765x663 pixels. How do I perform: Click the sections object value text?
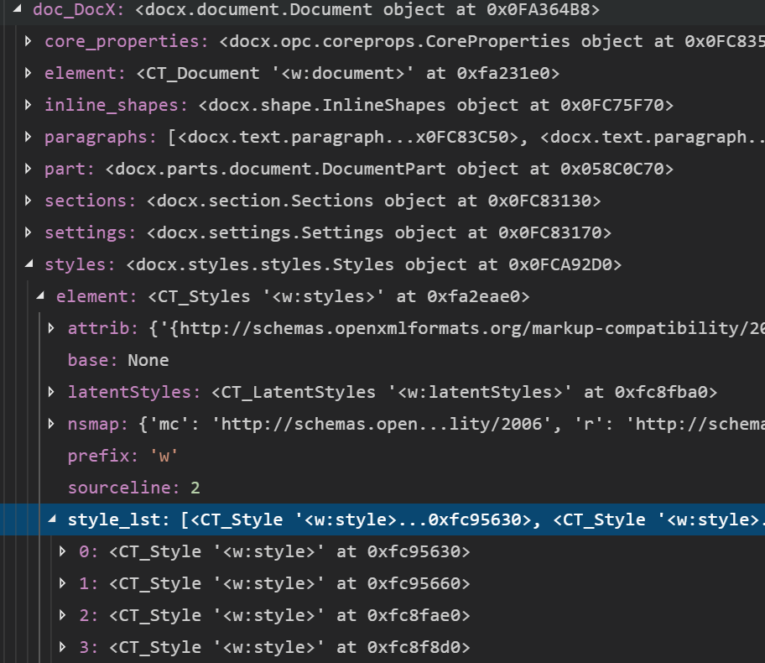374,201
